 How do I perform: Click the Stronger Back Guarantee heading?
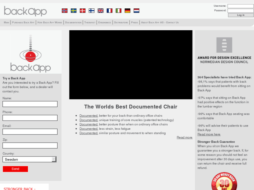(x=216, y=142)
